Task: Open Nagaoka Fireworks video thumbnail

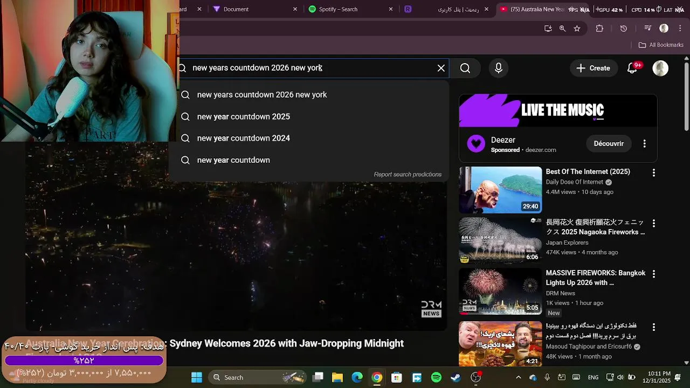Action: point(500,240)
